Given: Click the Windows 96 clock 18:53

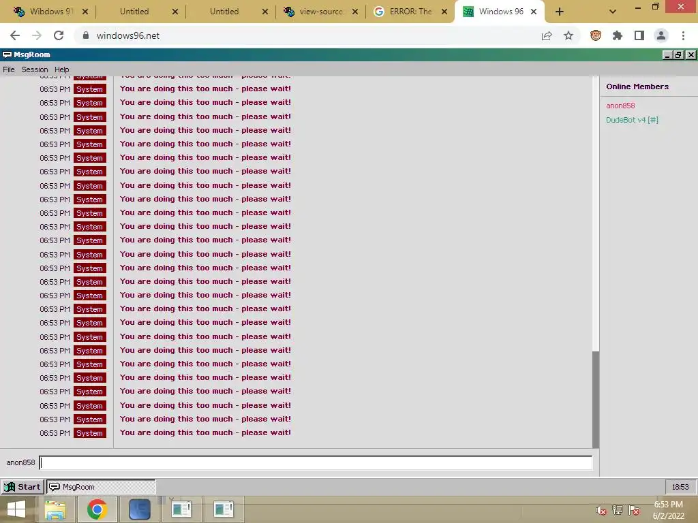Looking at the screenshot, I should [680, 487].
